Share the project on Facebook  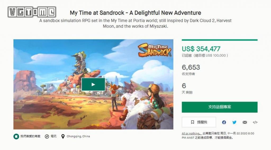pyautogui.click(x=224, y=122)
